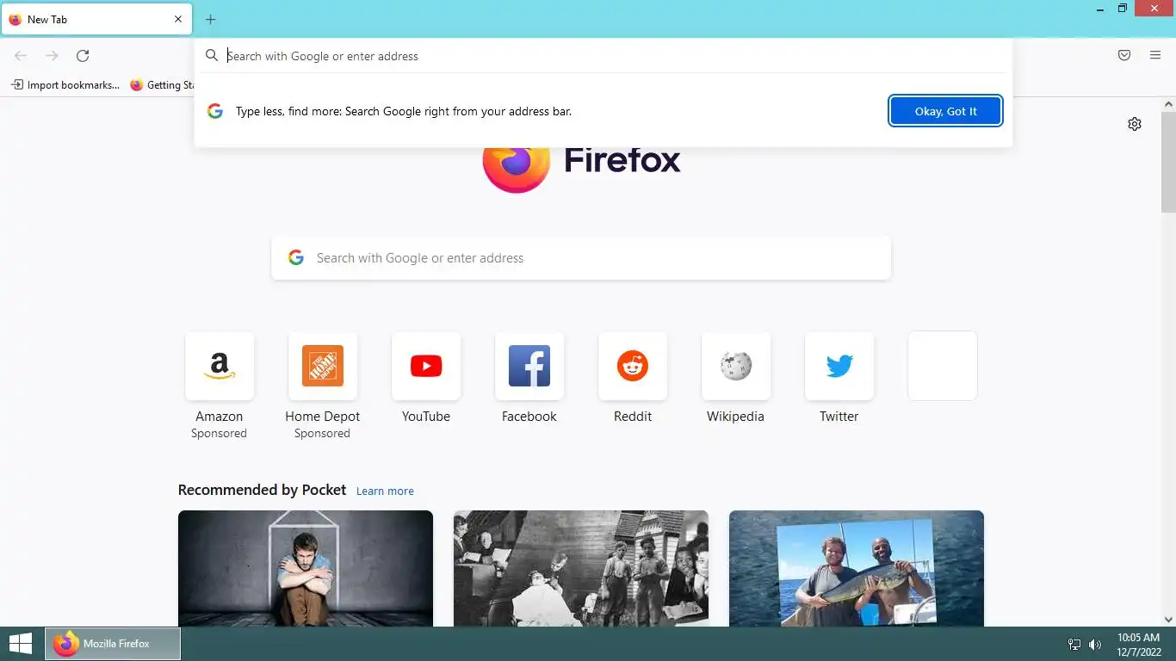1176x661 pixels.
Task: Focus the address bar input field
Action: tap(603, 56)
